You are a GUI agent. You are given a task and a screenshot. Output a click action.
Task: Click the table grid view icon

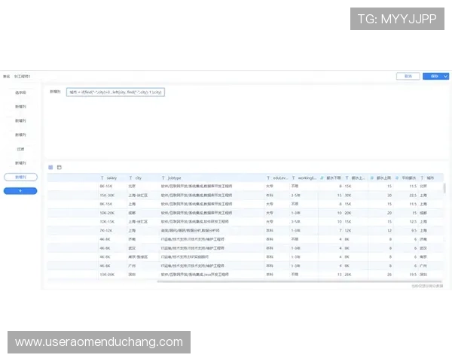tap(50, 167)
